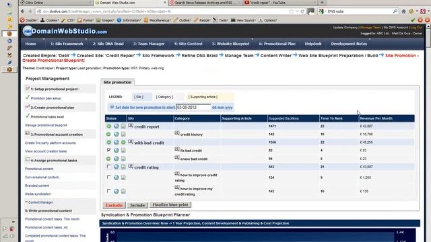Click the second green check in with bad credit row
The height and width of the screenshot is (242, 431).
[123, 143]
